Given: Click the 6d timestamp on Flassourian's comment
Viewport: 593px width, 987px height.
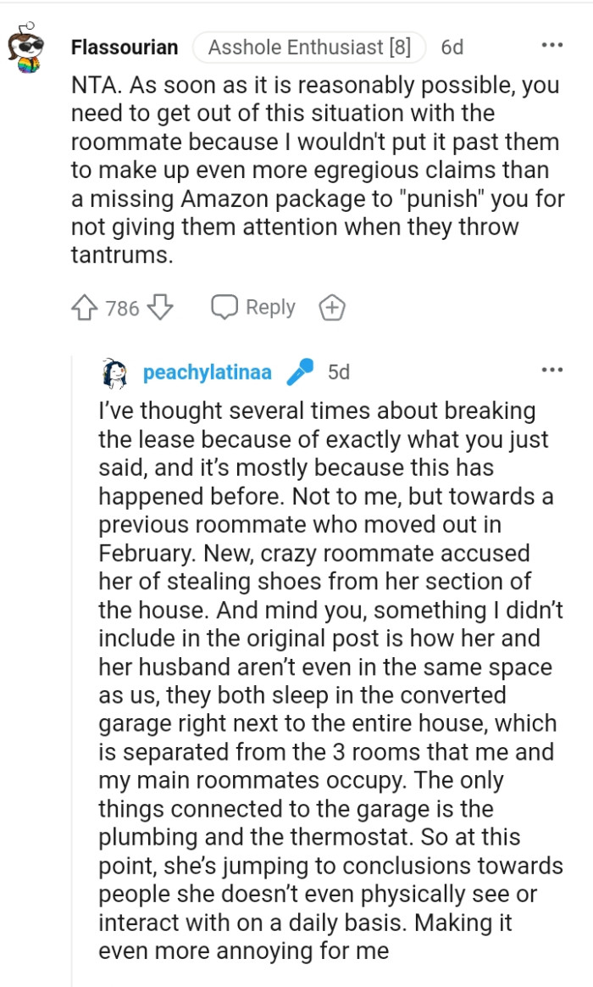Looking at the screenshot, I should (x=452, y=47).
